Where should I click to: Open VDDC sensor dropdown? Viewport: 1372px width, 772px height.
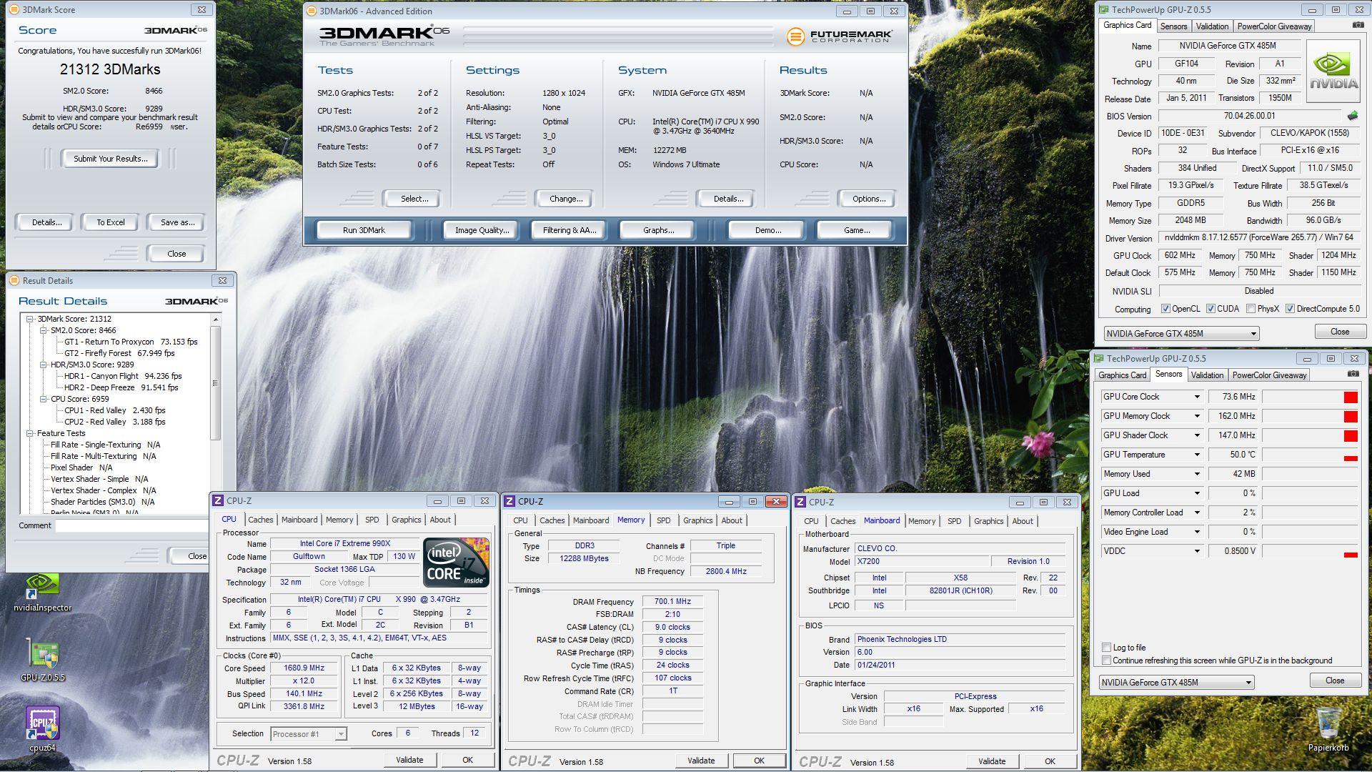[1197, 551]
